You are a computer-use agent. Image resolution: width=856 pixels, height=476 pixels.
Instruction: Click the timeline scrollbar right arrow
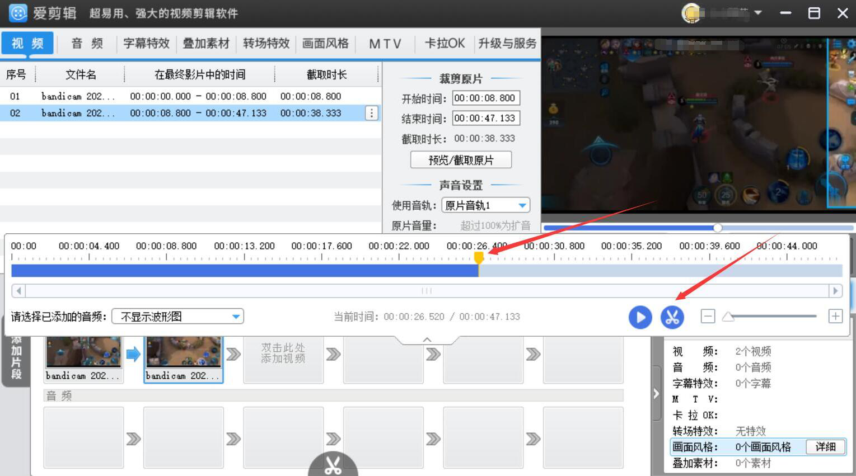(x=835, y=291)
